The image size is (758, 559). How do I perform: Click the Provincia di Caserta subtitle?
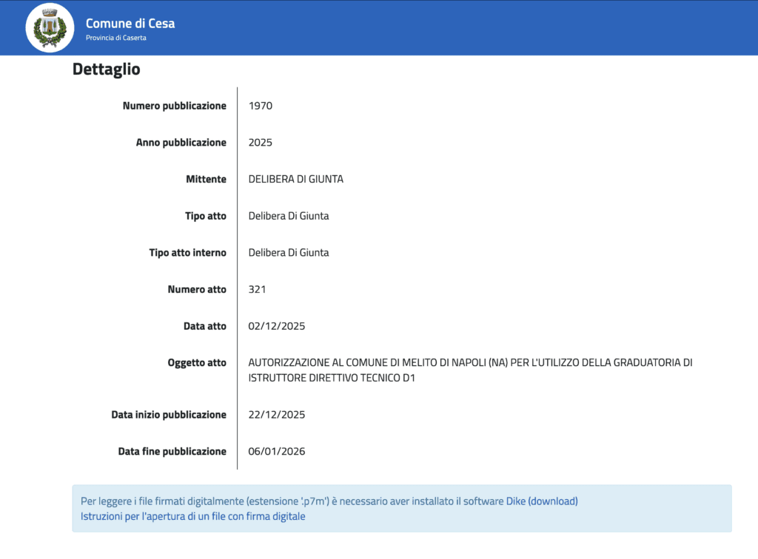(x=116, y=38)
